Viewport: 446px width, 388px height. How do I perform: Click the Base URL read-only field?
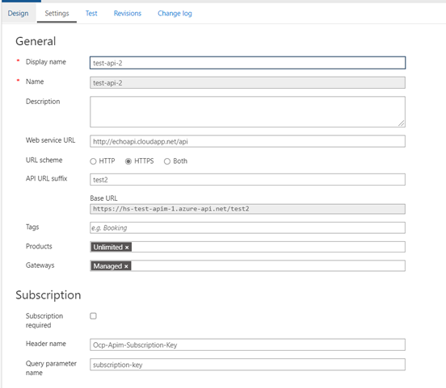(247, 209)
